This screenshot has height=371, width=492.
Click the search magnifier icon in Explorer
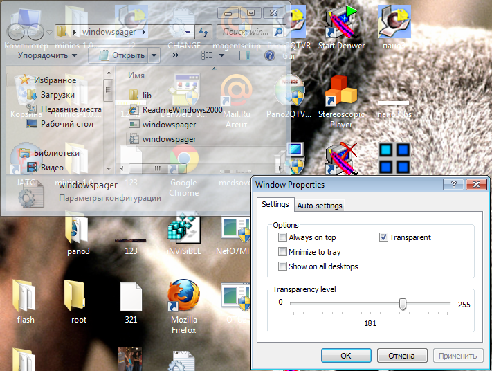point(277,32)
